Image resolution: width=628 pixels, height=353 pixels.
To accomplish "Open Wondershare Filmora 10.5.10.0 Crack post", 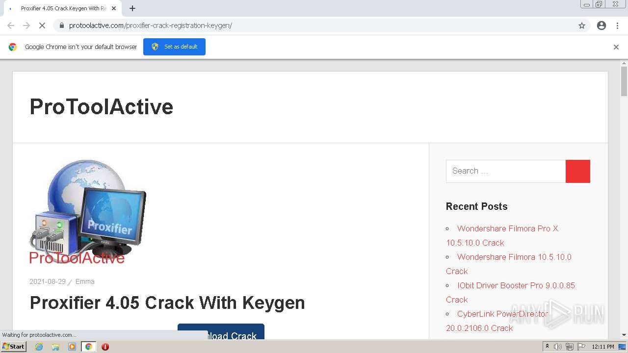I will point(509,264).
